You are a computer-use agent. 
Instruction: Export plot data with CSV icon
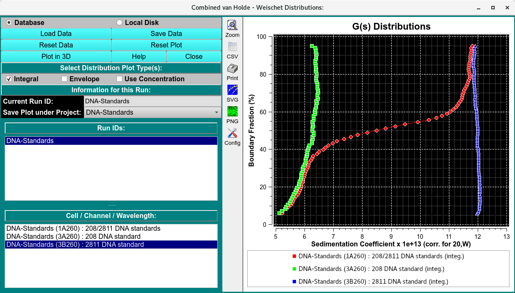pos(232,47)
